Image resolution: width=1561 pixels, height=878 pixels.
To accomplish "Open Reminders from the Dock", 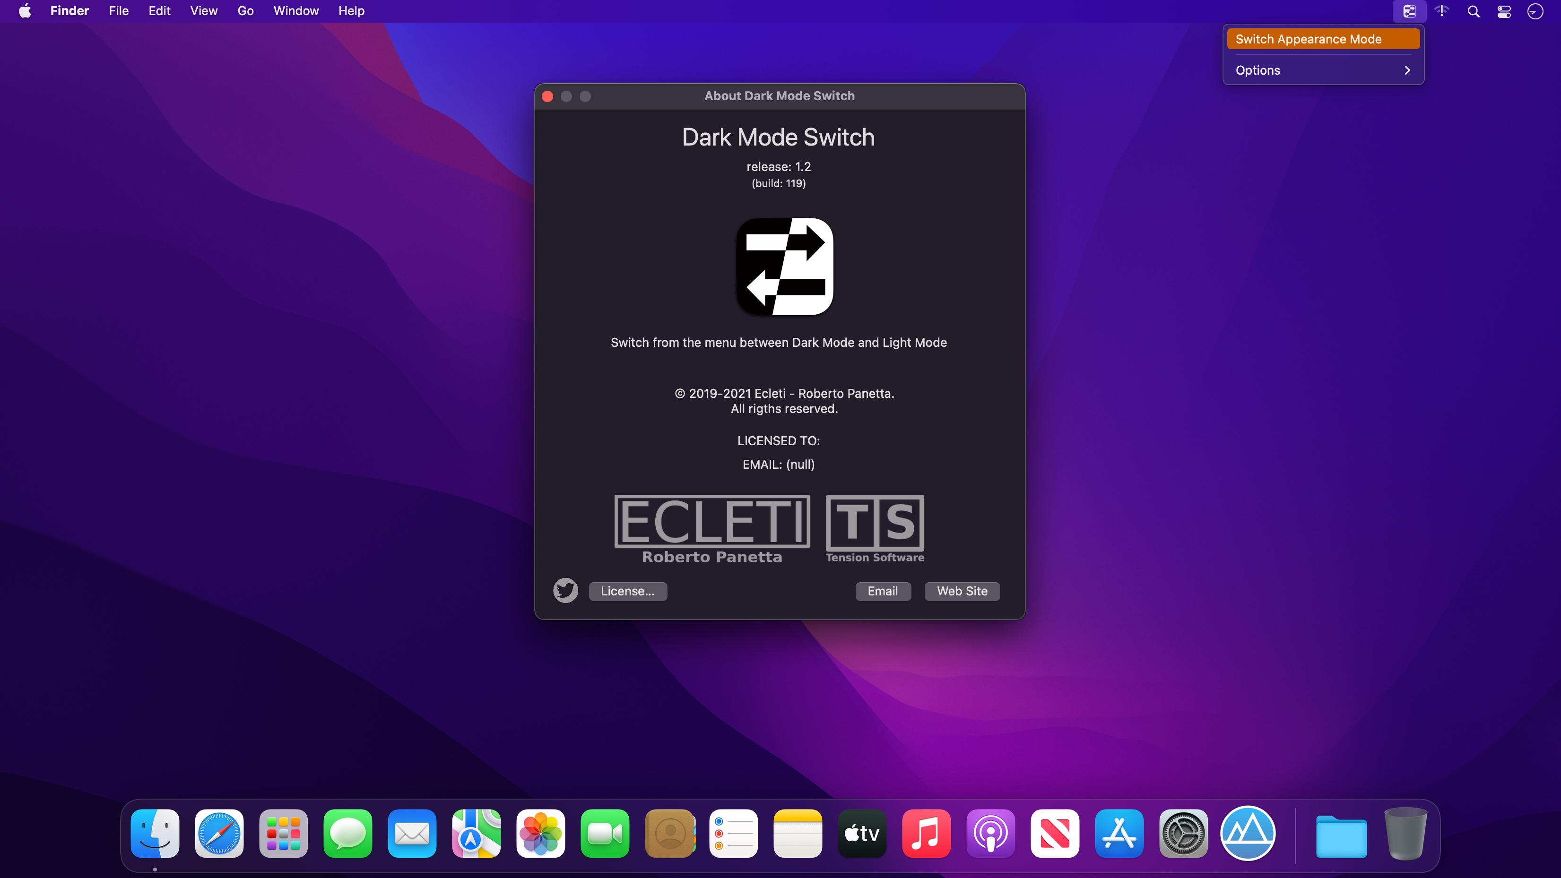I will click(734, 834).
